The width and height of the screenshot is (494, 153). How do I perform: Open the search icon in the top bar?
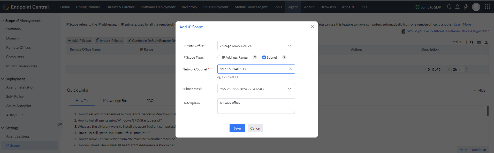449,7
